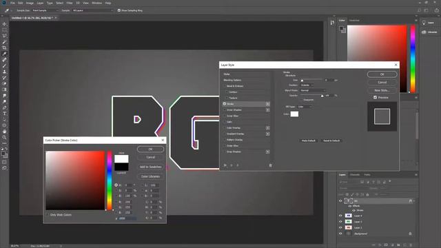Switch to the Swatches tab
Screen dimensions: 441x248
tap(354, 20)
